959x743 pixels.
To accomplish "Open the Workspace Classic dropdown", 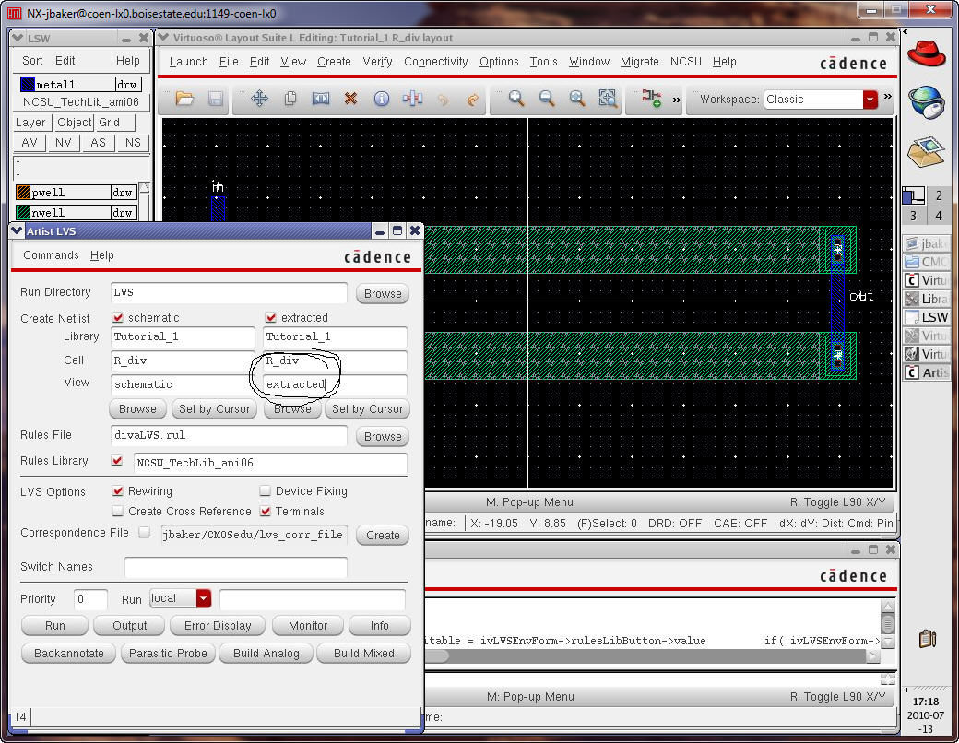I will click(x=870, y=100).
